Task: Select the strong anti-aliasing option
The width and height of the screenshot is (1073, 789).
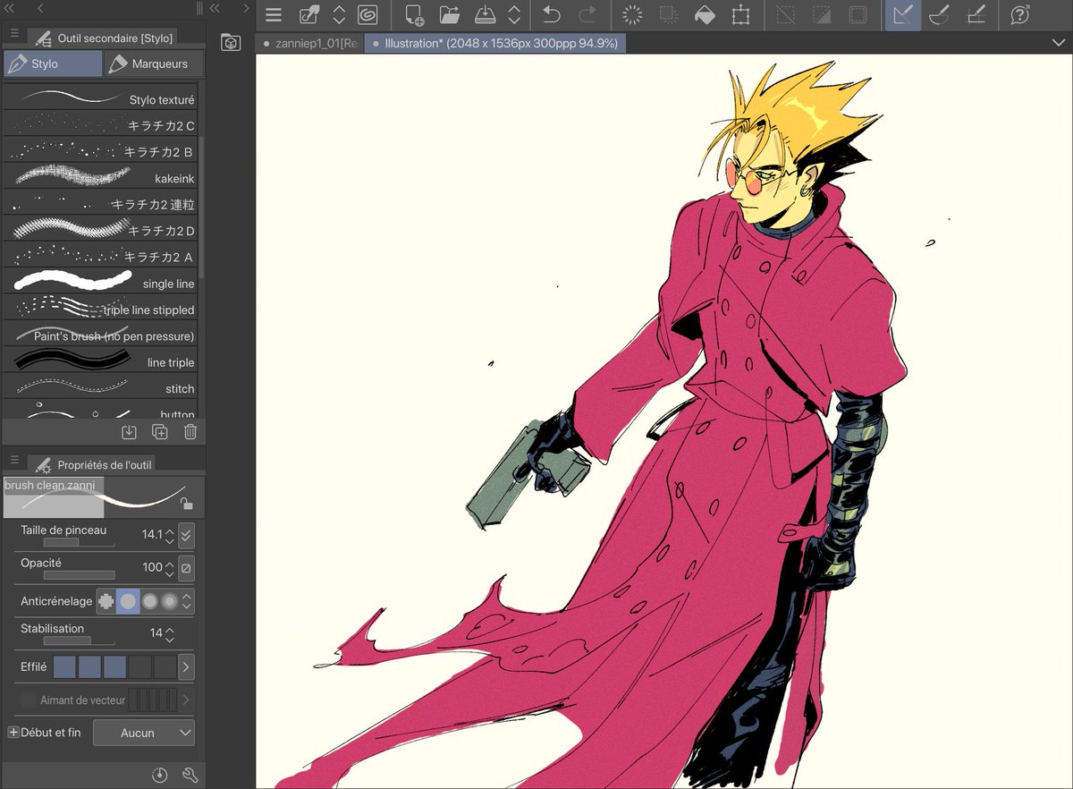Action: 169,601
